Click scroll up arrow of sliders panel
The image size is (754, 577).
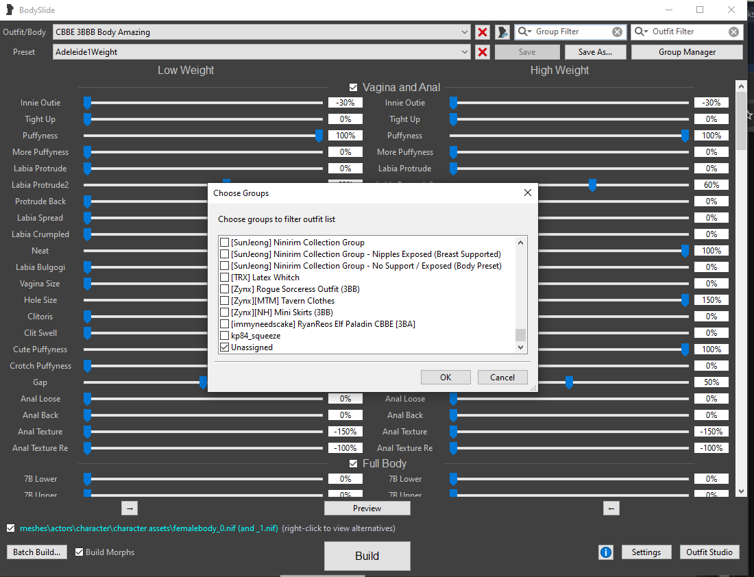[x=741, y=86]
